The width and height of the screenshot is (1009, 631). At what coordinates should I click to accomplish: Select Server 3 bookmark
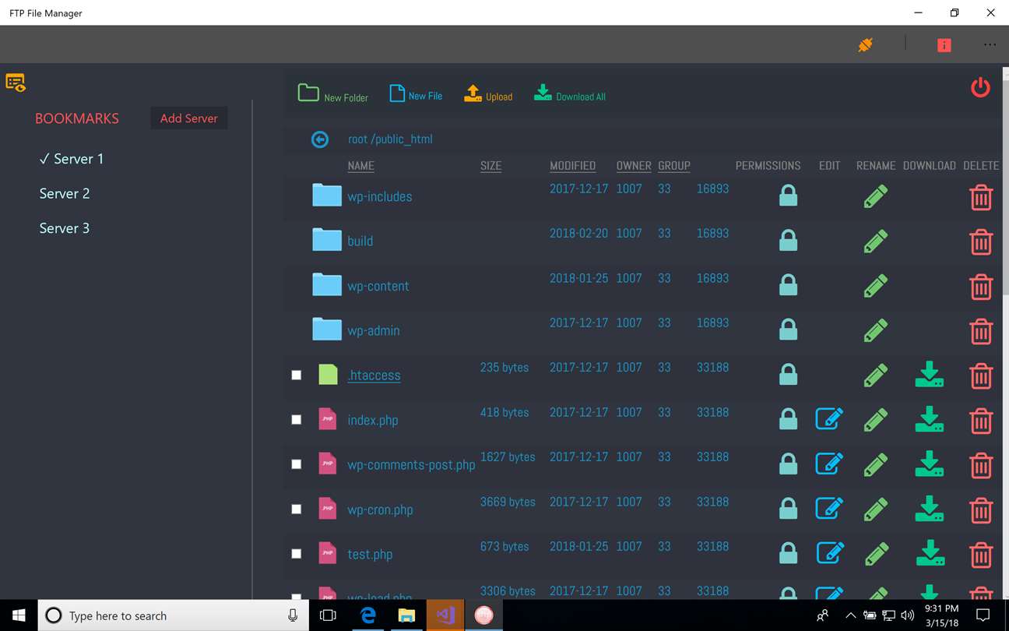(x=65, y=228)
